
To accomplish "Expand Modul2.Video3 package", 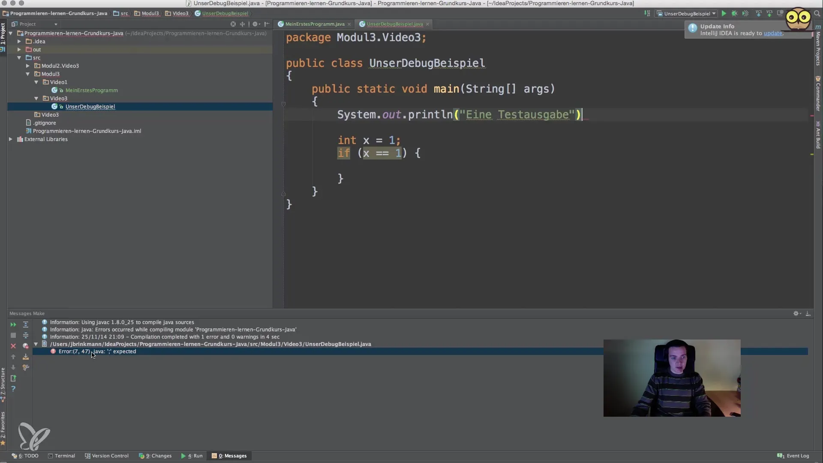I will [x=28, y=66].
